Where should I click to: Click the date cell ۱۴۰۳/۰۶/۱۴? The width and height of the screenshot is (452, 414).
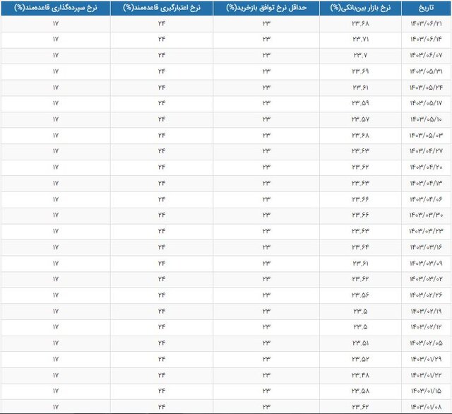click(x=426, y=40)
